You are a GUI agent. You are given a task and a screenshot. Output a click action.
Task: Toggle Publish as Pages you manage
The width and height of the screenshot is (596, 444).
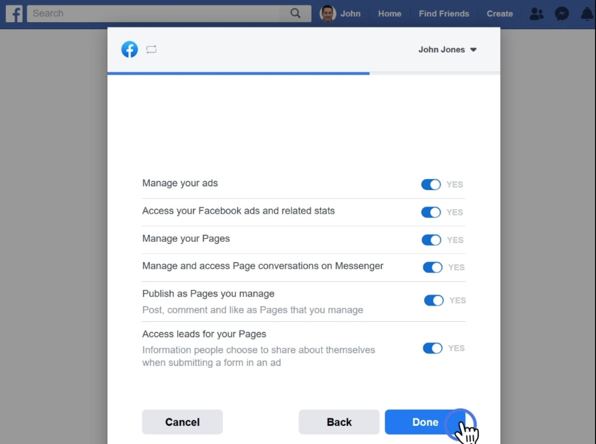pos(434,300)
